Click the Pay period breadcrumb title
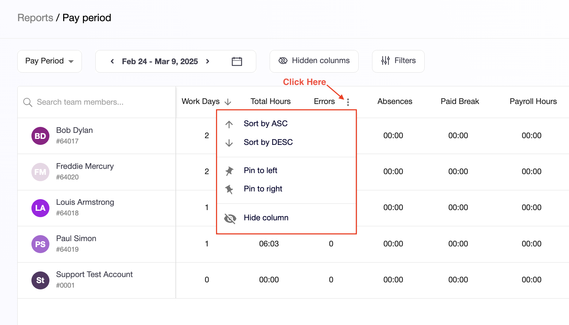 pyautogui.click(x=87, y=18)
